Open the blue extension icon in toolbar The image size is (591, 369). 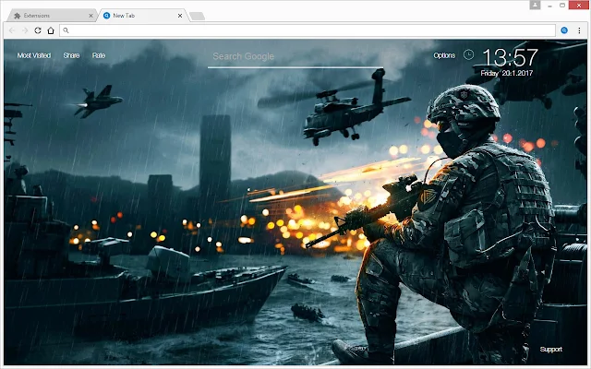564,30
